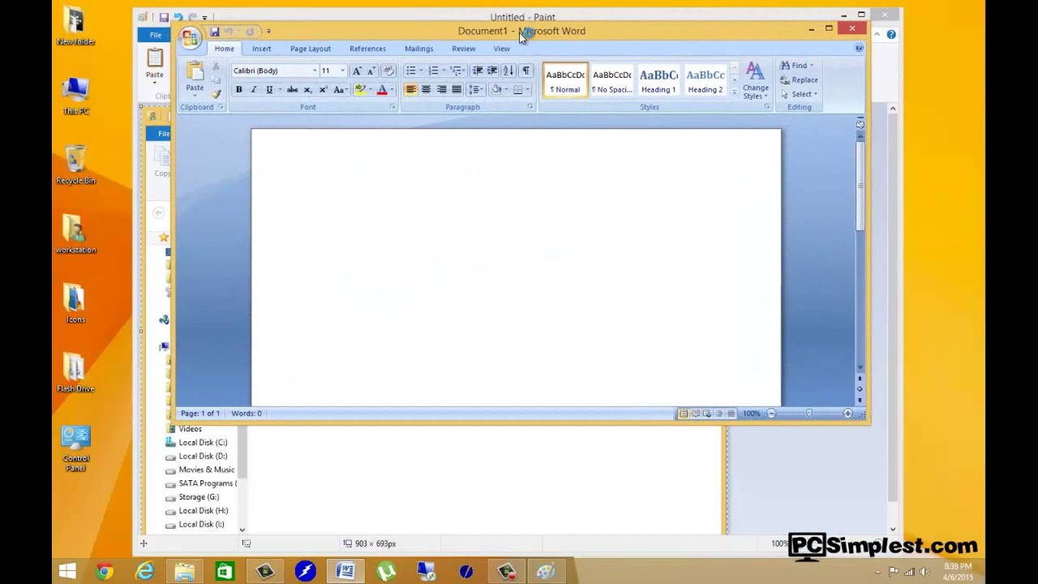This screenshot has height=584, width=1038.
Task: Zoom out with minus button in Word status bar
Action: click(771, 414)
